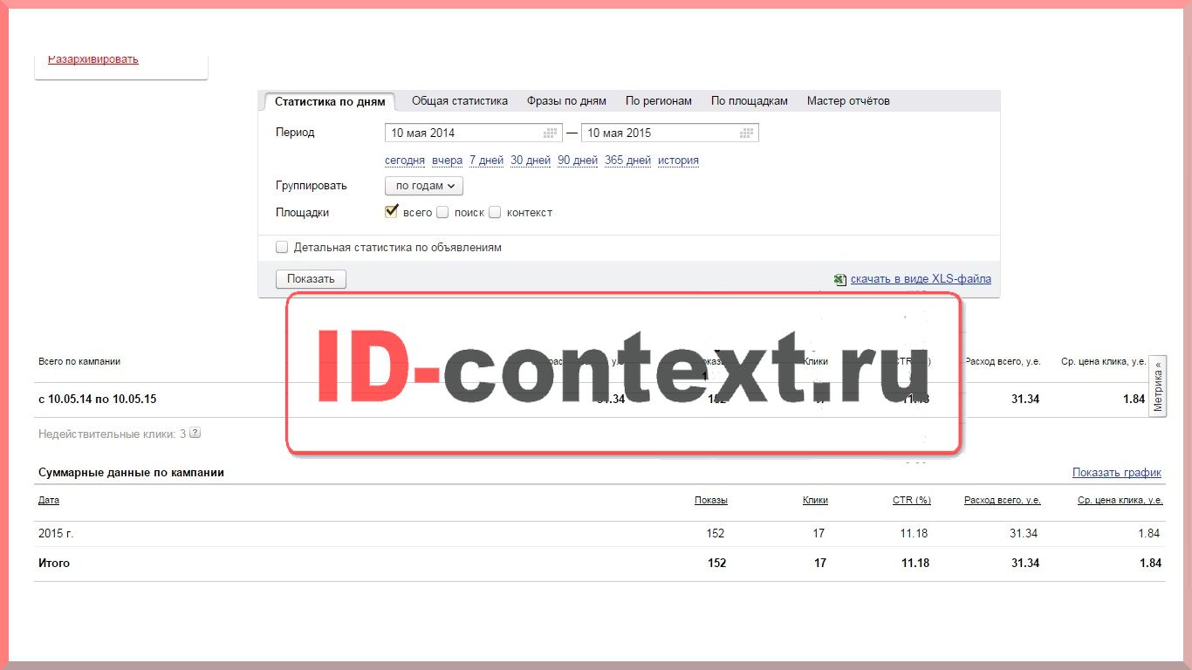Sort summary table by 'Показы' header

tap(711, 501)
